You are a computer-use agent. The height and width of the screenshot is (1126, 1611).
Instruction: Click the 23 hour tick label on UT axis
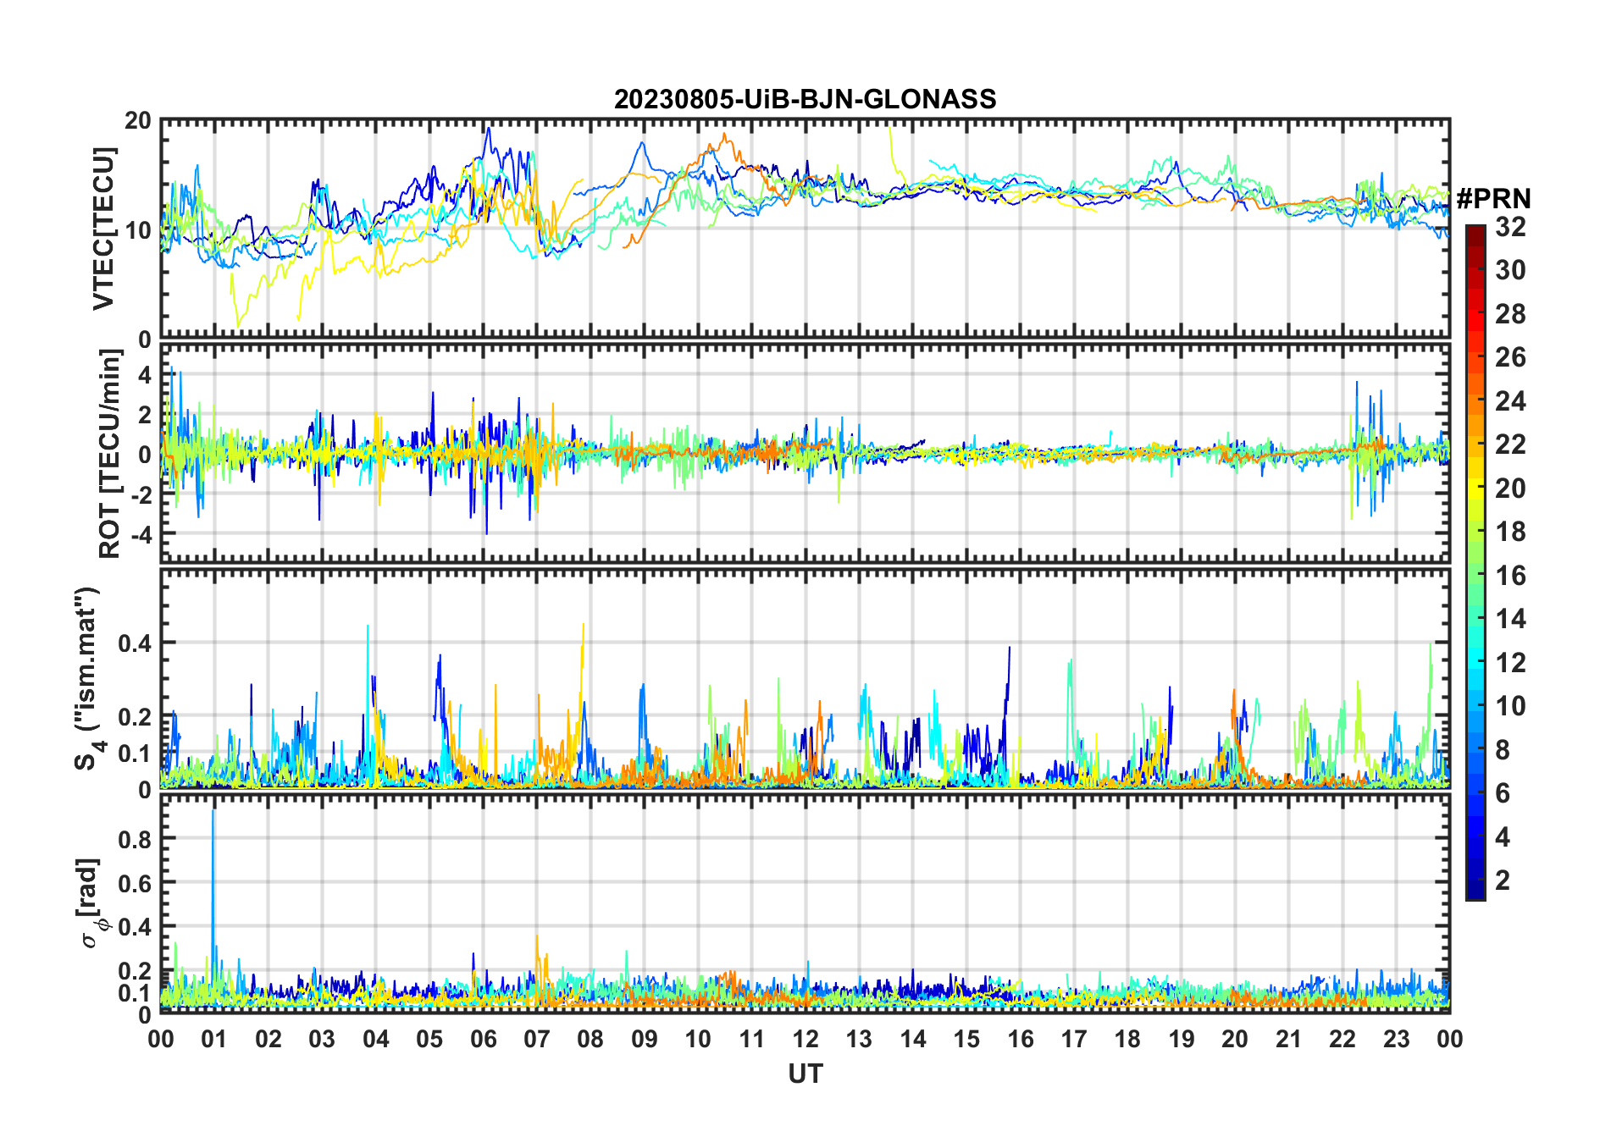tap(1396, 1039)
